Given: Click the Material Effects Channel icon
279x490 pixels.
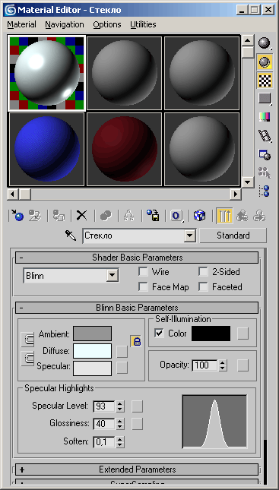Looking at the screenshot, I should click(x=176, y=216).
